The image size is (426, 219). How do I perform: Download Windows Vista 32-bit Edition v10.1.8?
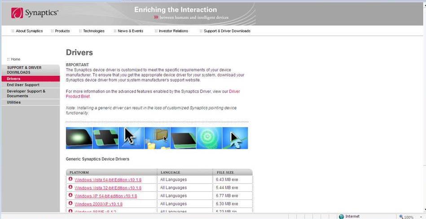pyautogui.click(x=108, y=188)
